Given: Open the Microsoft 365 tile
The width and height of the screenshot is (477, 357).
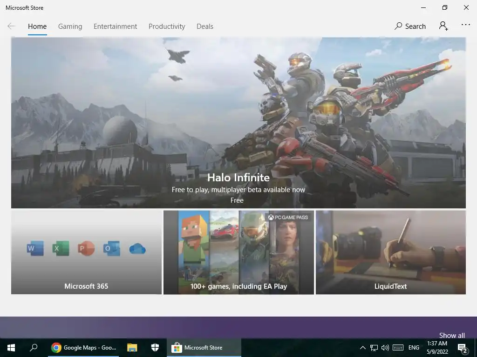Looking at the screenshot, I should [86, 252].
